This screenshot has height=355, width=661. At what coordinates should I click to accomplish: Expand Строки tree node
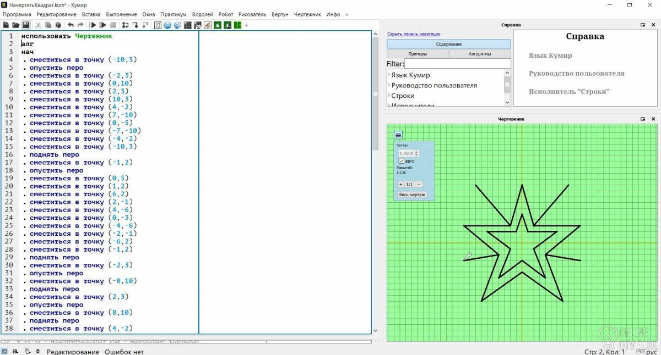388,96
